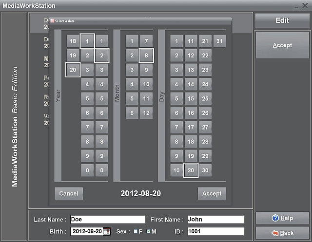Select day 28 in Day panel
Screen dimensions: 312x242
click(x=205, y=142)
